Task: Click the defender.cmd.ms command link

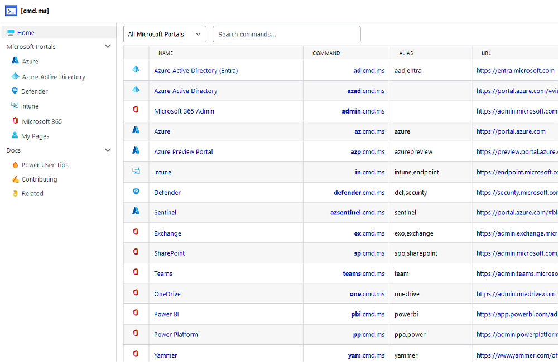Action: pos(359,193)
